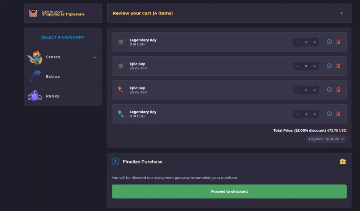Delete the last Legendary Key via trash icon
This screenshot has width=360, height=211.
pyautogui.click(x=338, y=114)
